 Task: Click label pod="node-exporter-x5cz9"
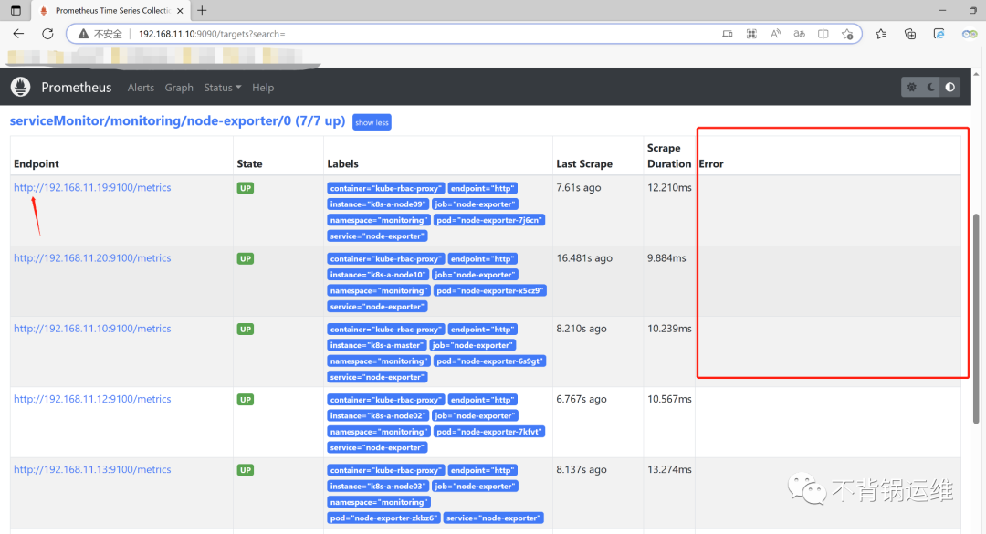(x=490, y=290)
